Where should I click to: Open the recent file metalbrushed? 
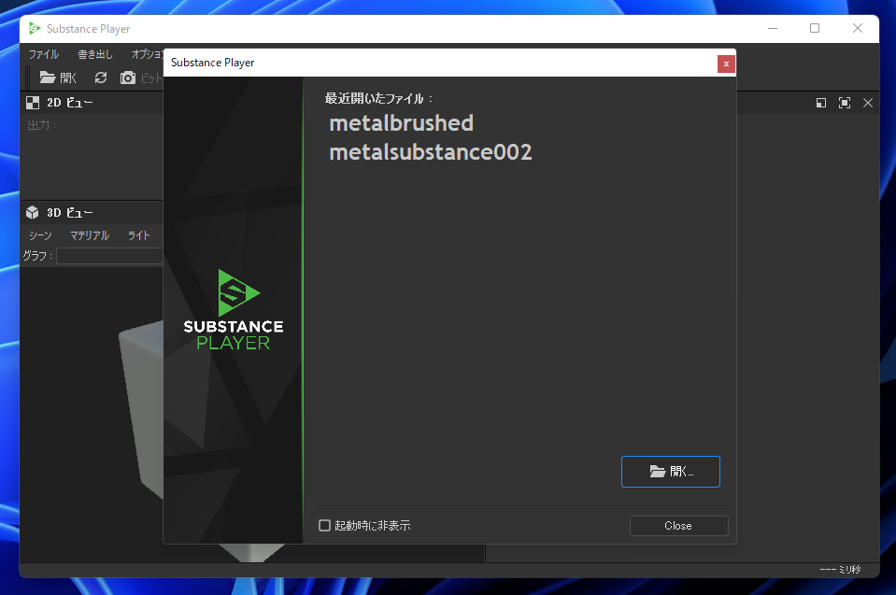click(x=401, y=122)
